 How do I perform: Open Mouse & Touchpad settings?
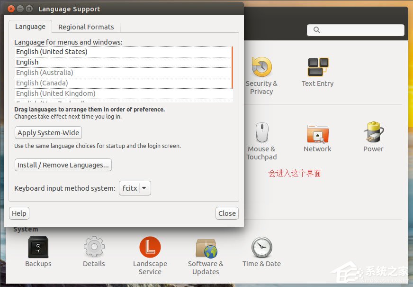tap(261, 135)
